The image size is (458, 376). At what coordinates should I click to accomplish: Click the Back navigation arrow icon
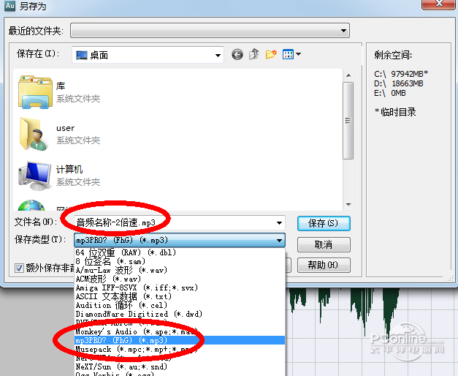click(x=237, y=54)
